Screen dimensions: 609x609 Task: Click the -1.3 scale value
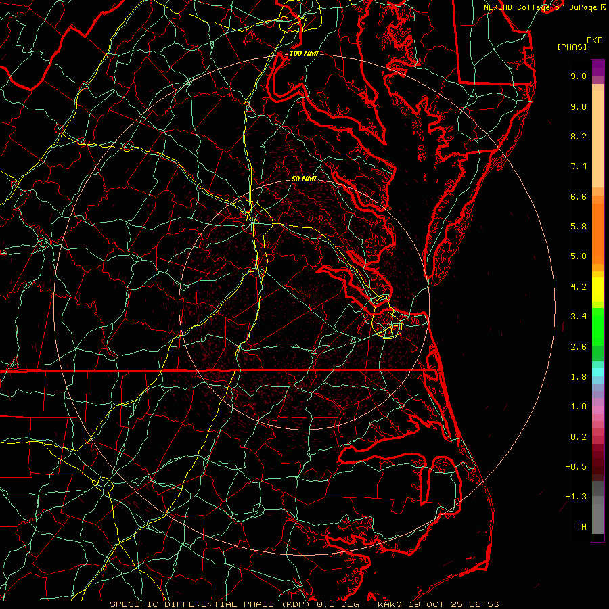[576, 497]
